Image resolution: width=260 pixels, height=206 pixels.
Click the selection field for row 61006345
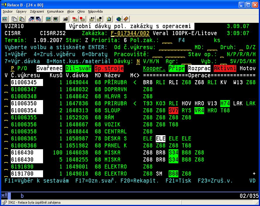click(x=6, y=83)
